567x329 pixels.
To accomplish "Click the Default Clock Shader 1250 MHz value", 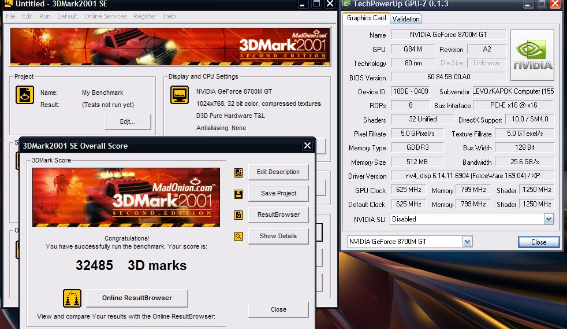I will (536, 204).
